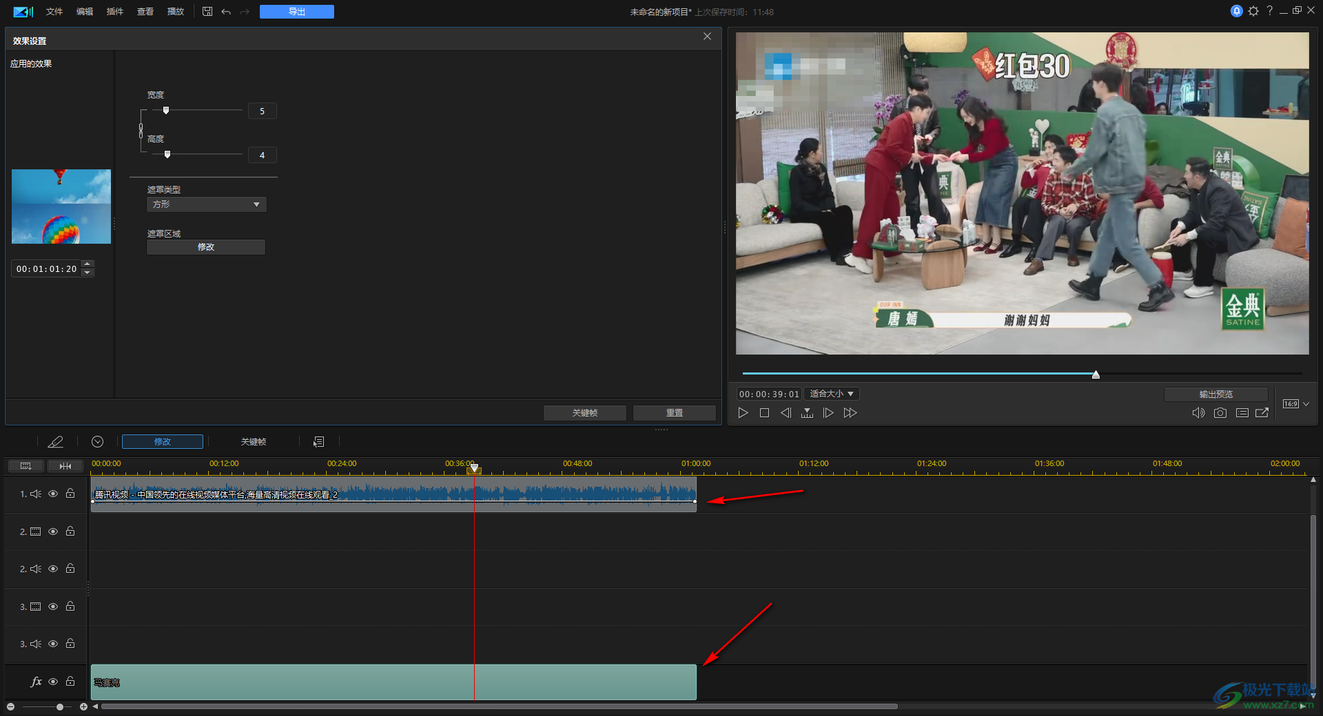Open the 16:9 aspect ratio dropdown
1323x716 pixels.
point(1295,404)
